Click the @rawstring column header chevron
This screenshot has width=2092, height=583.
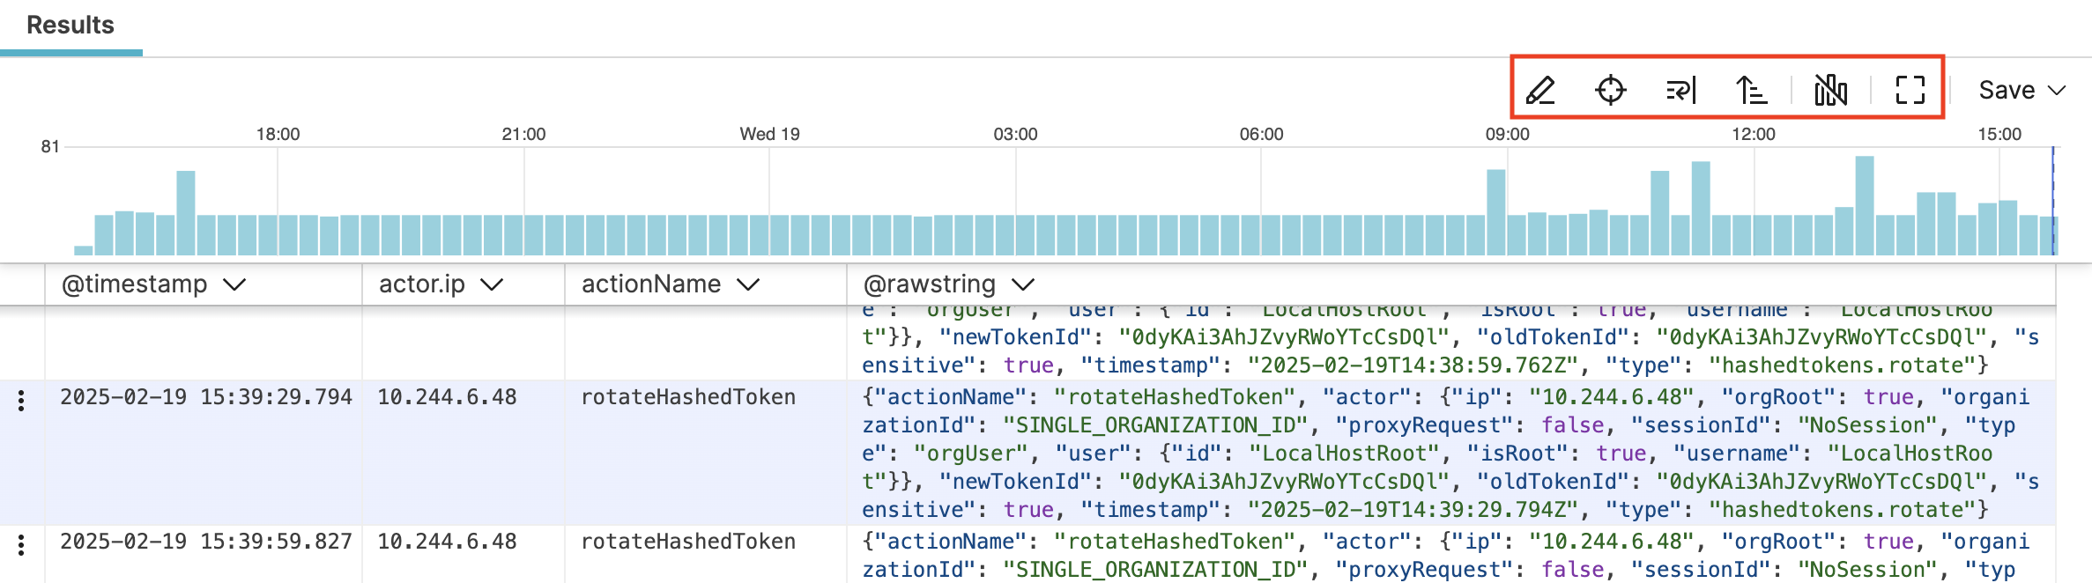coord(1023,284)
